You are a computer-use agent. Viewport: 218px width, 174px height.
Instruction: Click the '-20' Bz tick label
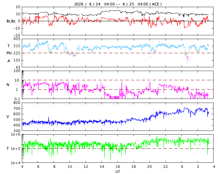coord(17,35)
